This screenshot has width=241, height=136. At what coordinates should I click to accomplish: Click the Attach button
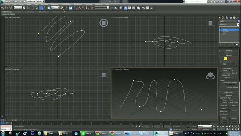pos(224,108)
